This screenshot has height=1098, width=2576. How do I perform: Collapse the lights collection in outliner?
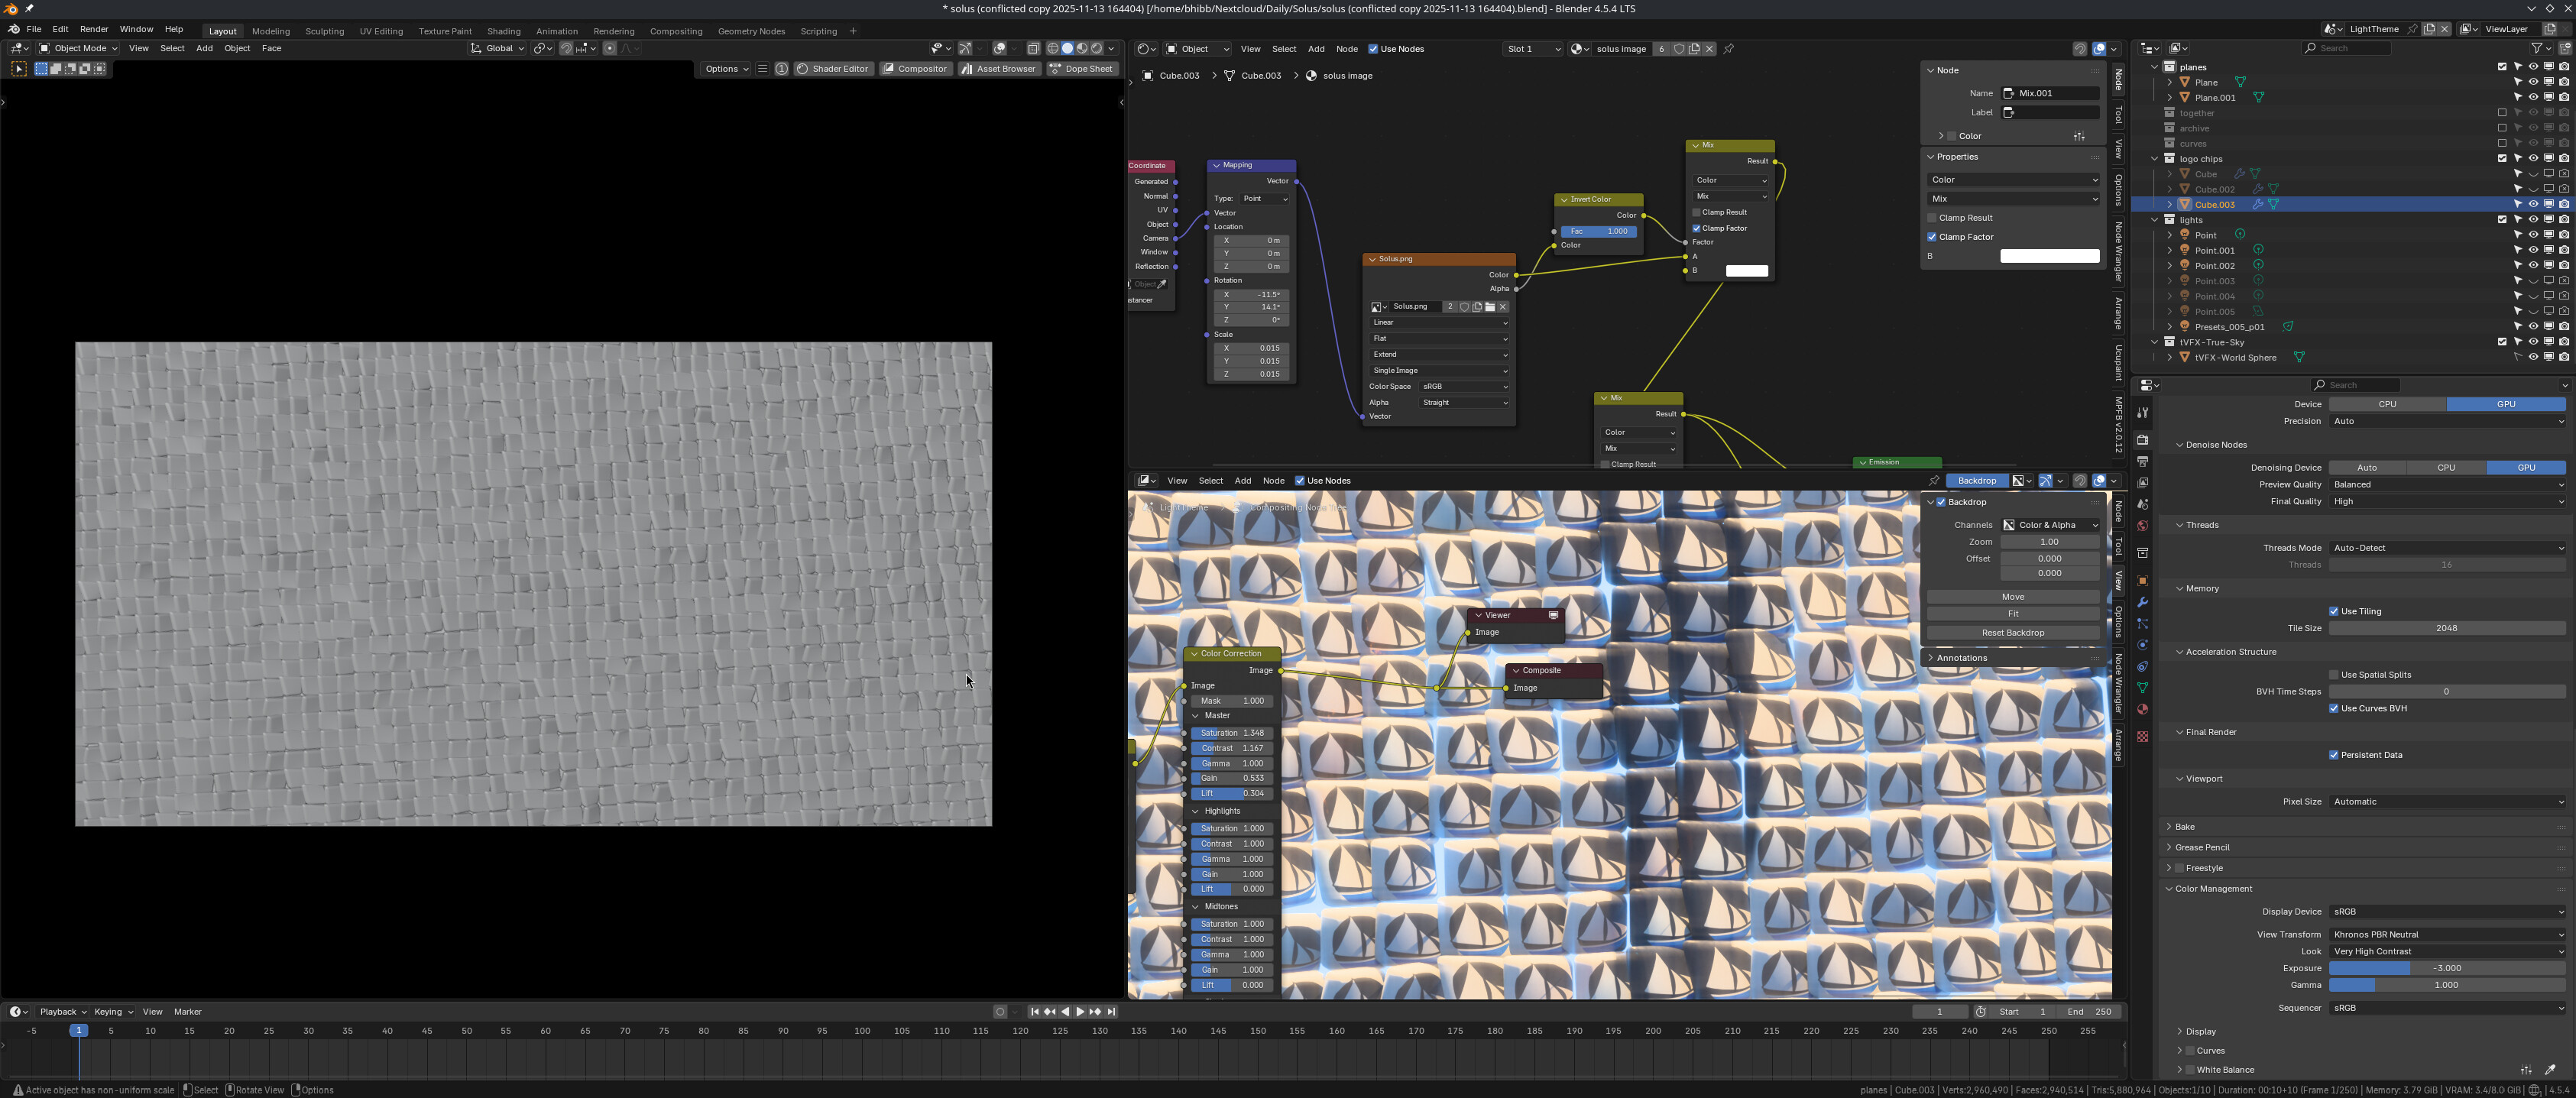(x=2155, y=220)
